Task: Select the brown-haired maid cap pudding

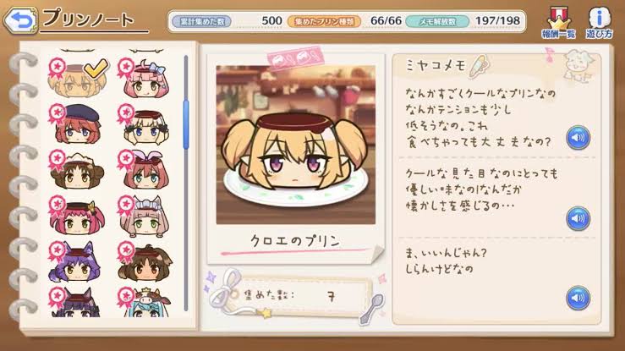Action: [x=78, y=170]
